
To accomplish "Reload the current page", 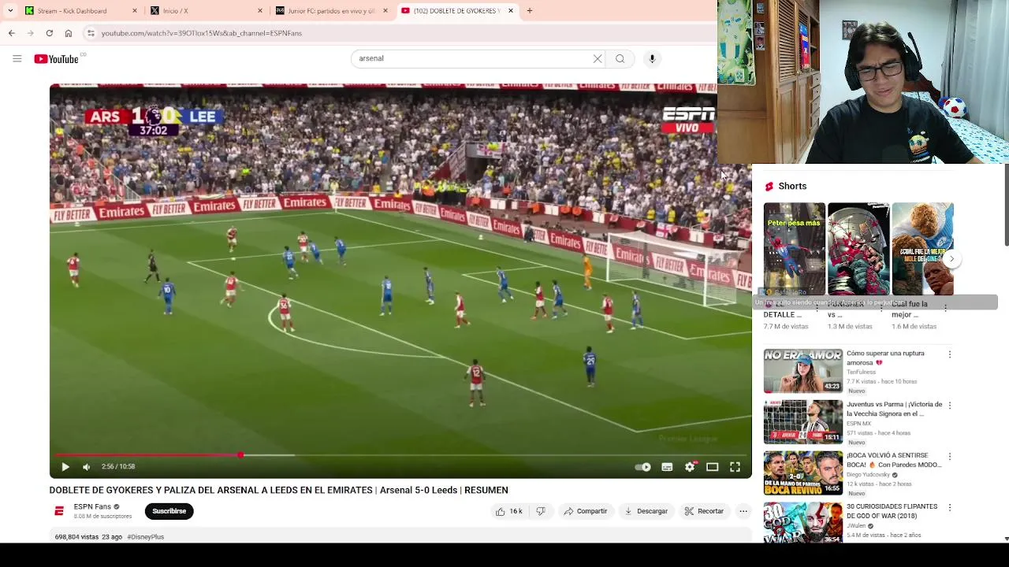I will (50, 33).
